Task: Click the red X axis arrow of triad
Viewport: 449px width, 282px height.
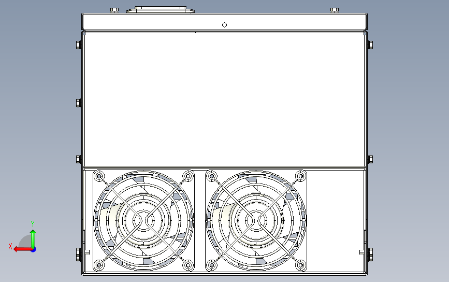Action: 22,250
